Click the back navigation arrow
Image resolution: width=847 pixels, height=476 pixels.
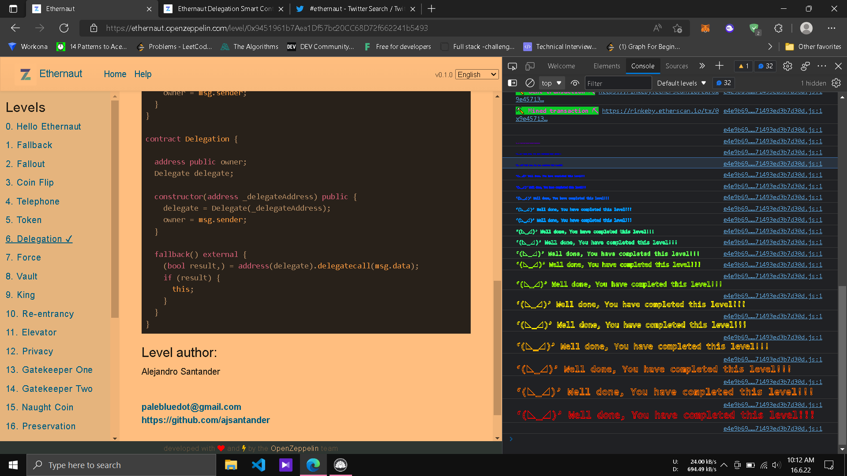point(15,28)
